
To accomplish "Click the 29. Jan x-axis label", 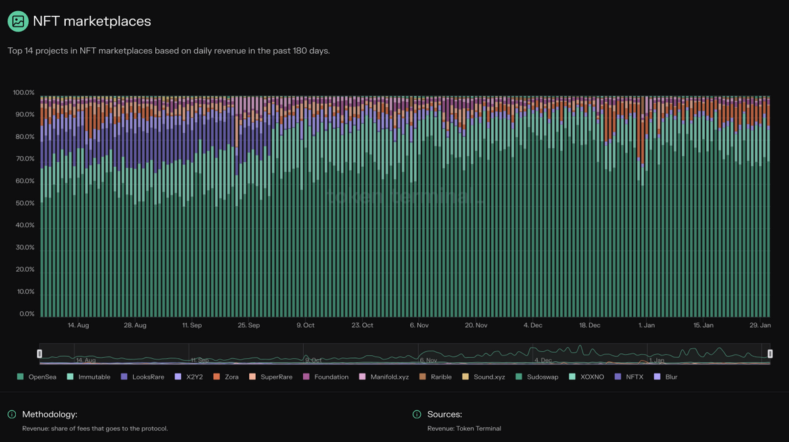I will coord(761,325).
